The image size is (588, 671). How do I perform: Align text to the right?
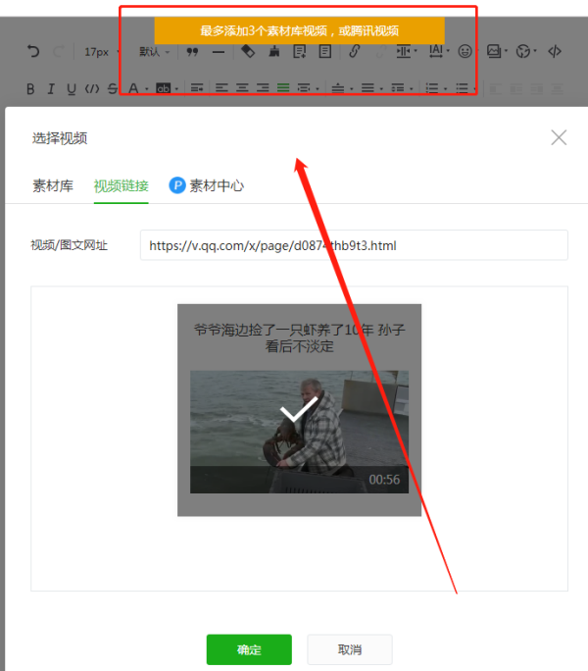[263, 88]
